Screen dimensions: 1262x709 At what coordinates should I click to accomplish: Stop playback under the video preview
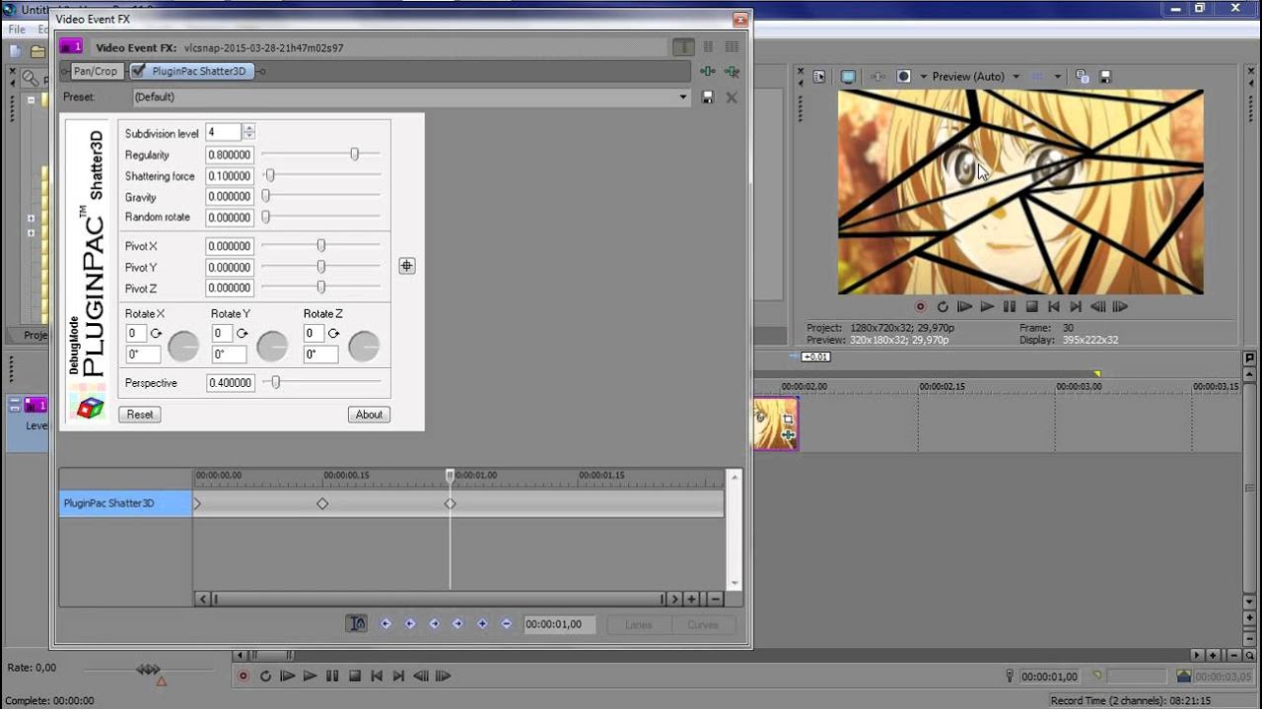click(1032, 306)
